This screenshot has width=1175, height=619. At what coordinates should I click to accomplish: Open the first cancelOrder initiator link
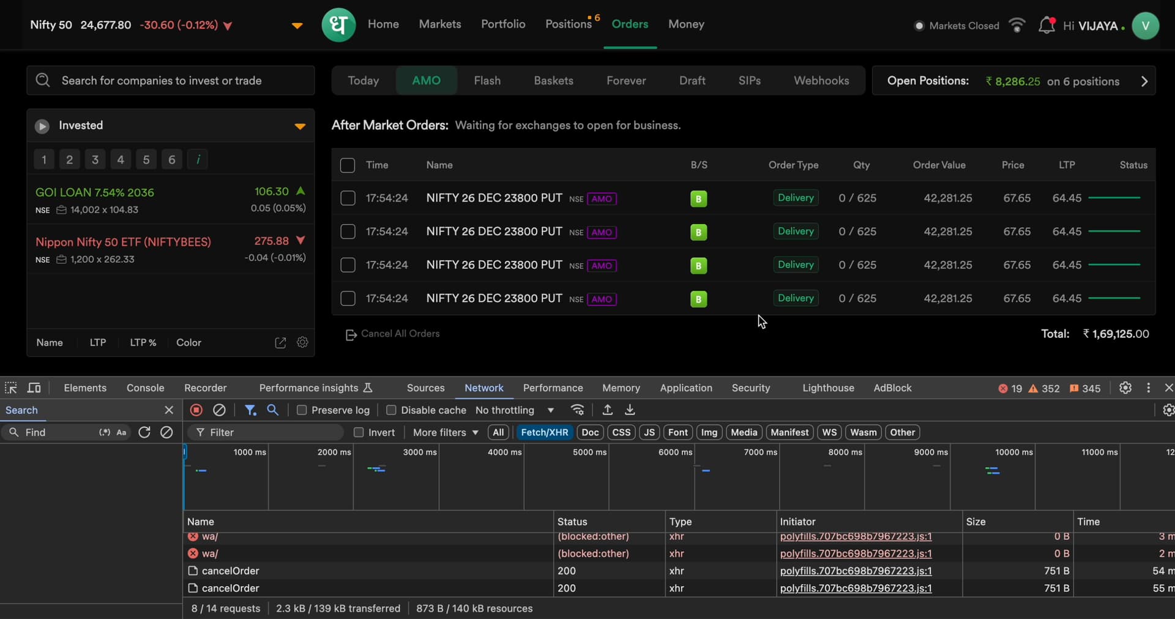tap(856, 571)
